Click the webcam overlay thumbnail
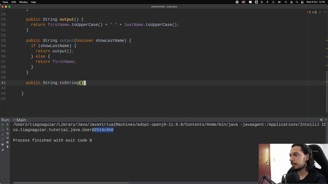The height and width of the screenshot is (184, 328). pyautogui.click(x=293, y=164)
